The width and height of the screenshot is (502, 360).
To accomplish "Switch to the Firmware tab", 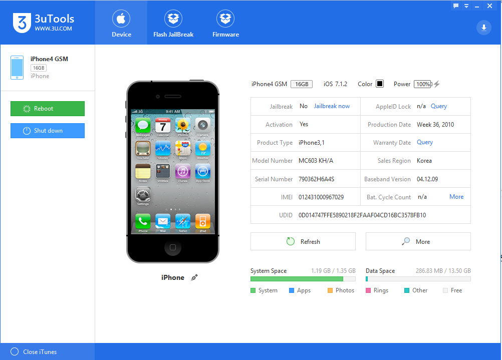I will click(x=225, y=23).
